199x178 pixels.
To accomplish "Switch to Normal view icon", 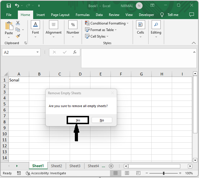I will [115, 173].
